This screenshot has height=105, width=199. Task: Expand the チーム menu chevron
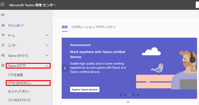[x=47, y=35]
